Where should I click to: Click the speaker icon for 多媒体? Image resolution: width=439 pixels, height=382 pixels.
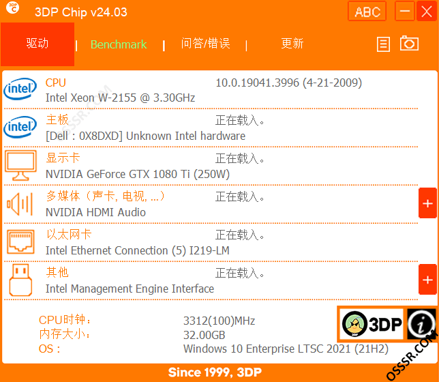(20, 204)
